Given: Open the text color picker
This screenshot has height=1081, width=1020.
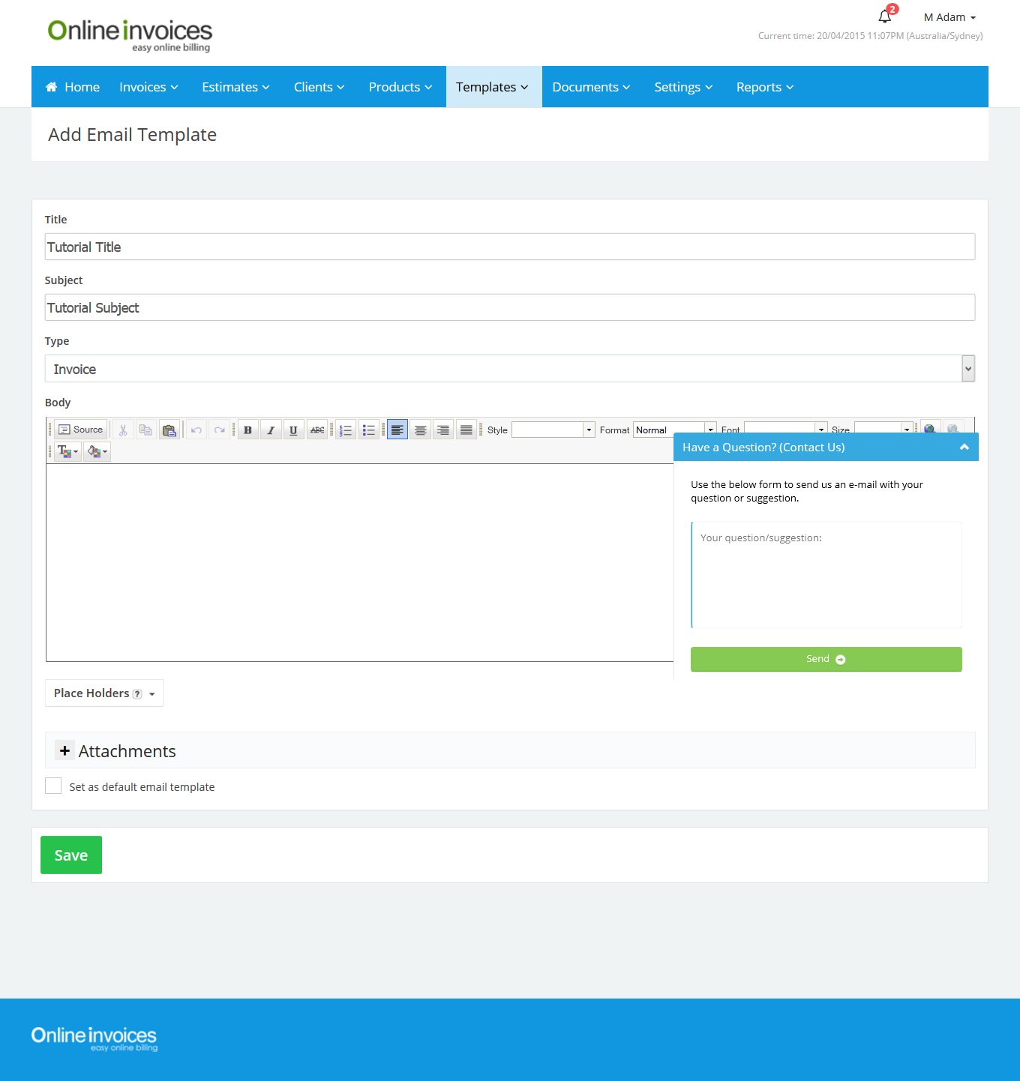Looking at the screenshot, I should click(67, 451).
